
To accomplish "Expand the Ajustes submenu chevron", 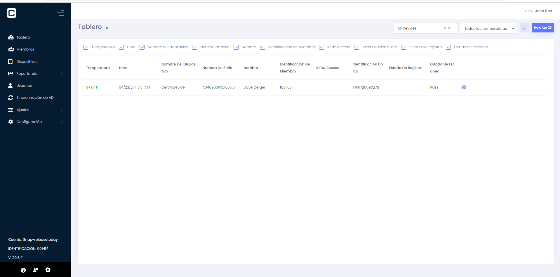I will 62,110.
